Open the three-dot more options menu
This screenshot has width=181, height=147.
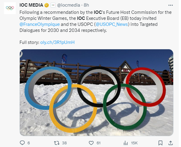coord(171,5)
